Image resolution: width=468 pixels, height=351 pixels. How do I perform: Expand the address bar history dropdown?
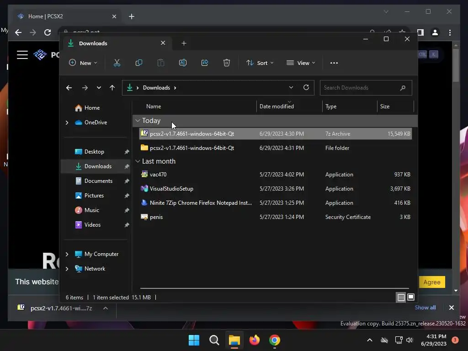point(291,87)
